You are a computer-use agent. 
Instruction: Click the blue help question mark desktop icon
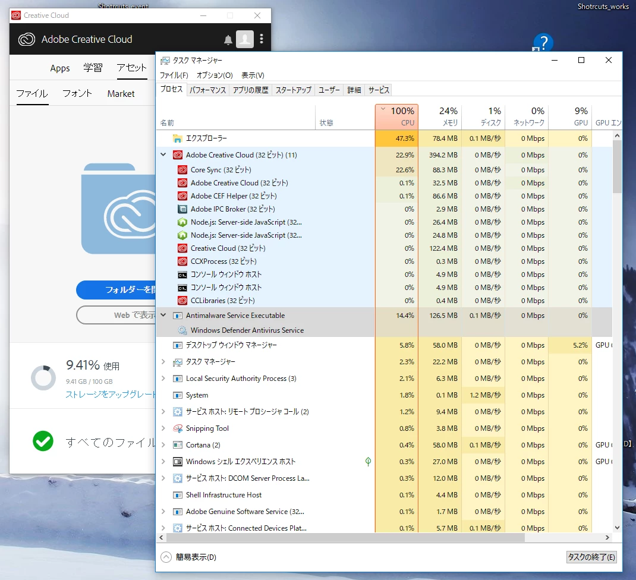pyautogui.click(x=543, y=42)
